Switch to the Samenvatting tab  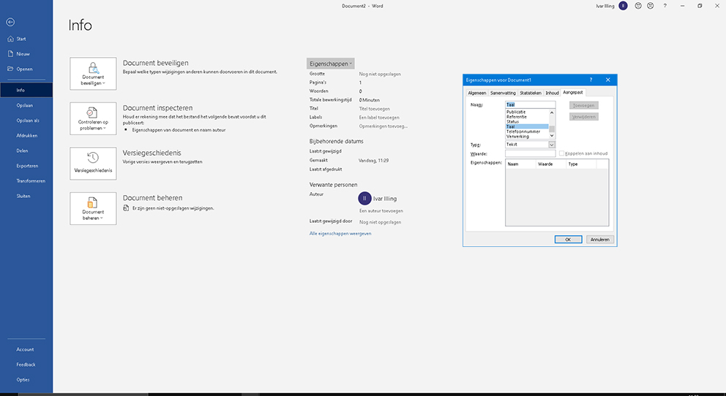click(503, 93)
